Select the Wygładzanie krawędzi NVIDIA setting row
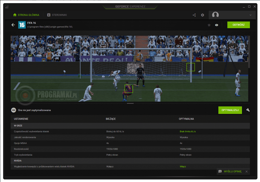This screenshot has height=182, width=260. (130, 166)
